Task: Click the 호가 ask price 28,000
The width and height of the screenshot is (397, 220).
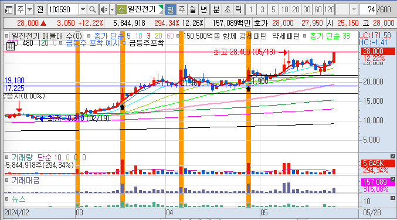Action: (x=283, y=23)
